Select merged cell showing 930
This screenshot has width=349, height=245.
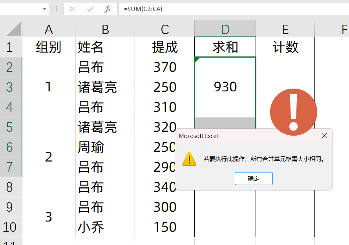(x=225, y=87)
